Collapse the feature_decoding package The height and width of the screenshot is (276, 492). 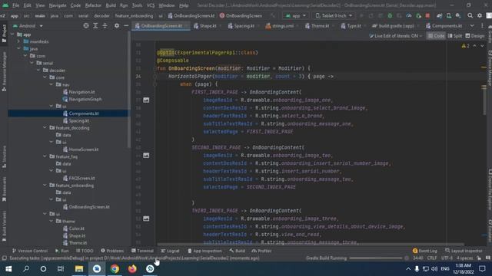45,128
